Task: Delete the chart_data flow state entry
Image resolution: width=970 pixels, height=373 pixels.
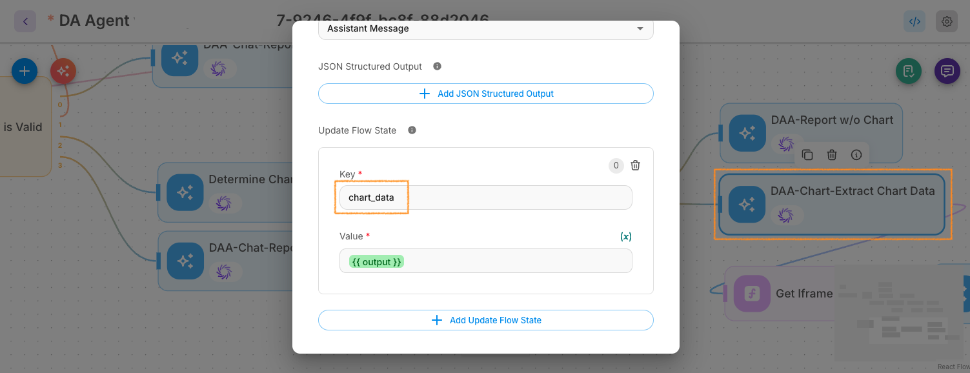Action: pos(635,166)
